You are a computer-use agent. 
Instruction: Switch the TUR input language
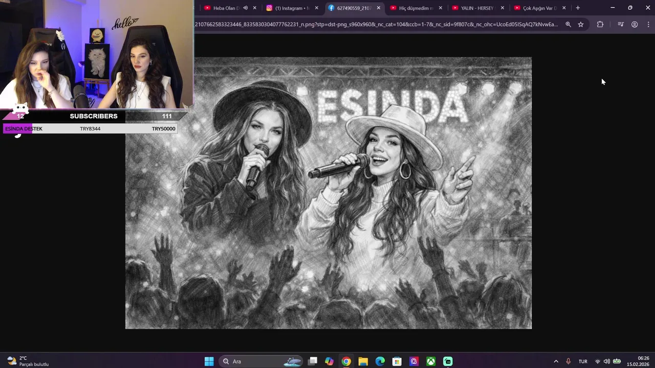click(583, 361)
